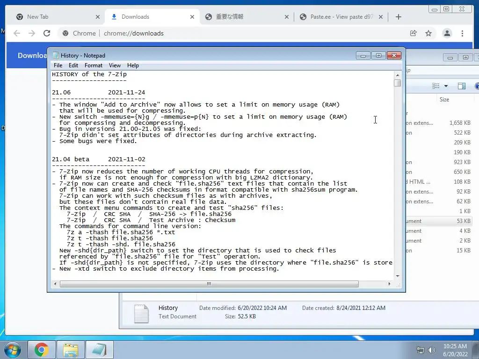
Task: Switch to the Paste.ee browser tab
Action: [x=341, y=17]
